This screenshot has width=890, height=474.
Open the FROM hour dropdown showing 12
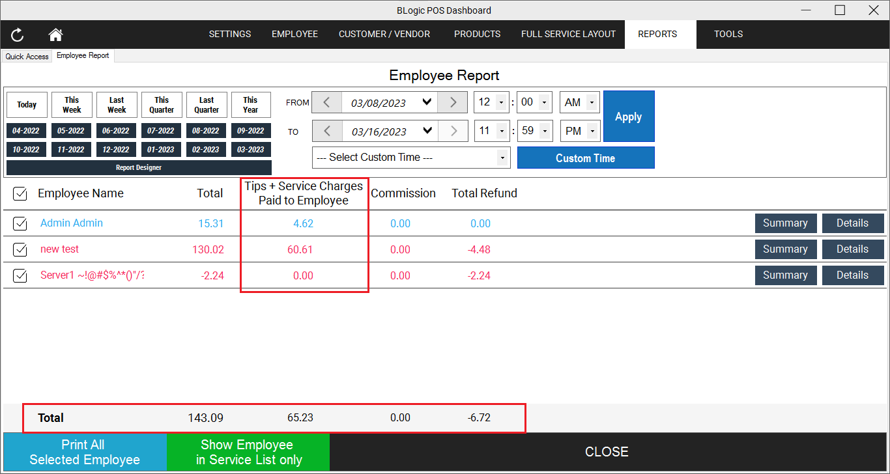click(x=500, y=102)
